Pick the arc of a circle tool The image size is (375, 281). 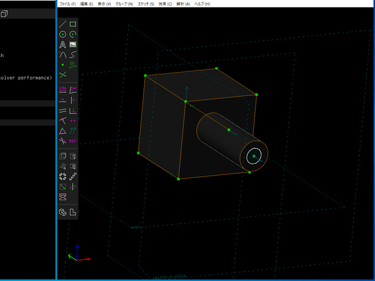[73, 35]
